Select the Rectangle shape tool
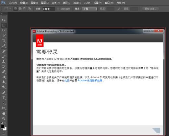Screen dimensions: 169x136 pyautogui.click(x=4, y=108)
